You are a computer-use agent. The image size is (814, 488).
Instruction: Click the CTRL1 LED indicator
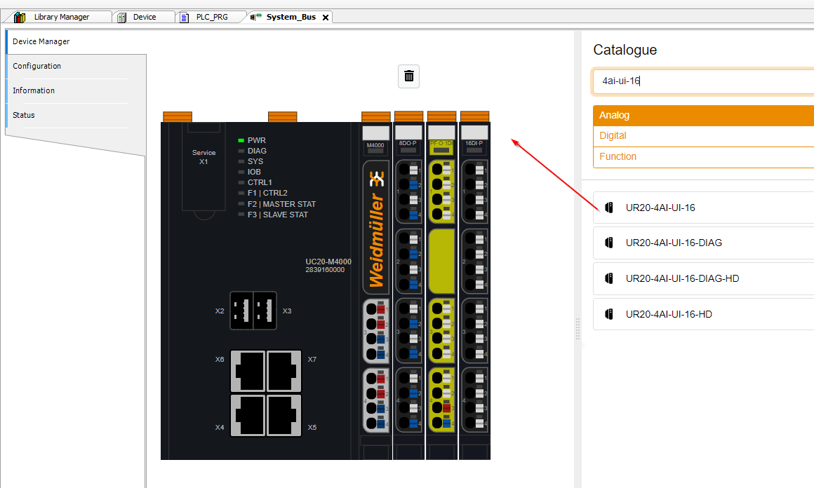click(241, 182)
